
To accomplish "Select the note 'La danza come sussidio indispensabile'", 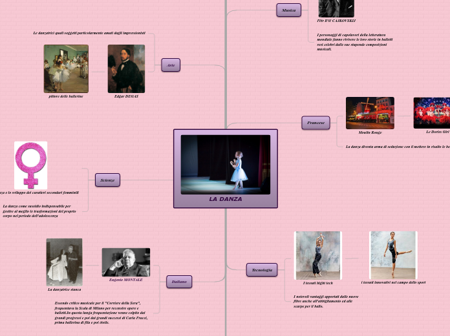I will pyautogui.click(x=39, y=211).
